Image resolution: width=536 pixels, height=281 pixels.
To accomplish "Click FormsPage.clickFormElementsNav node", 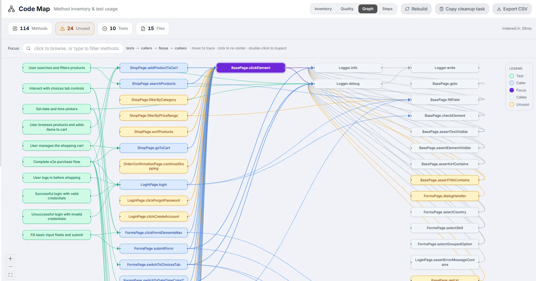I will click(x=154, y=233).
